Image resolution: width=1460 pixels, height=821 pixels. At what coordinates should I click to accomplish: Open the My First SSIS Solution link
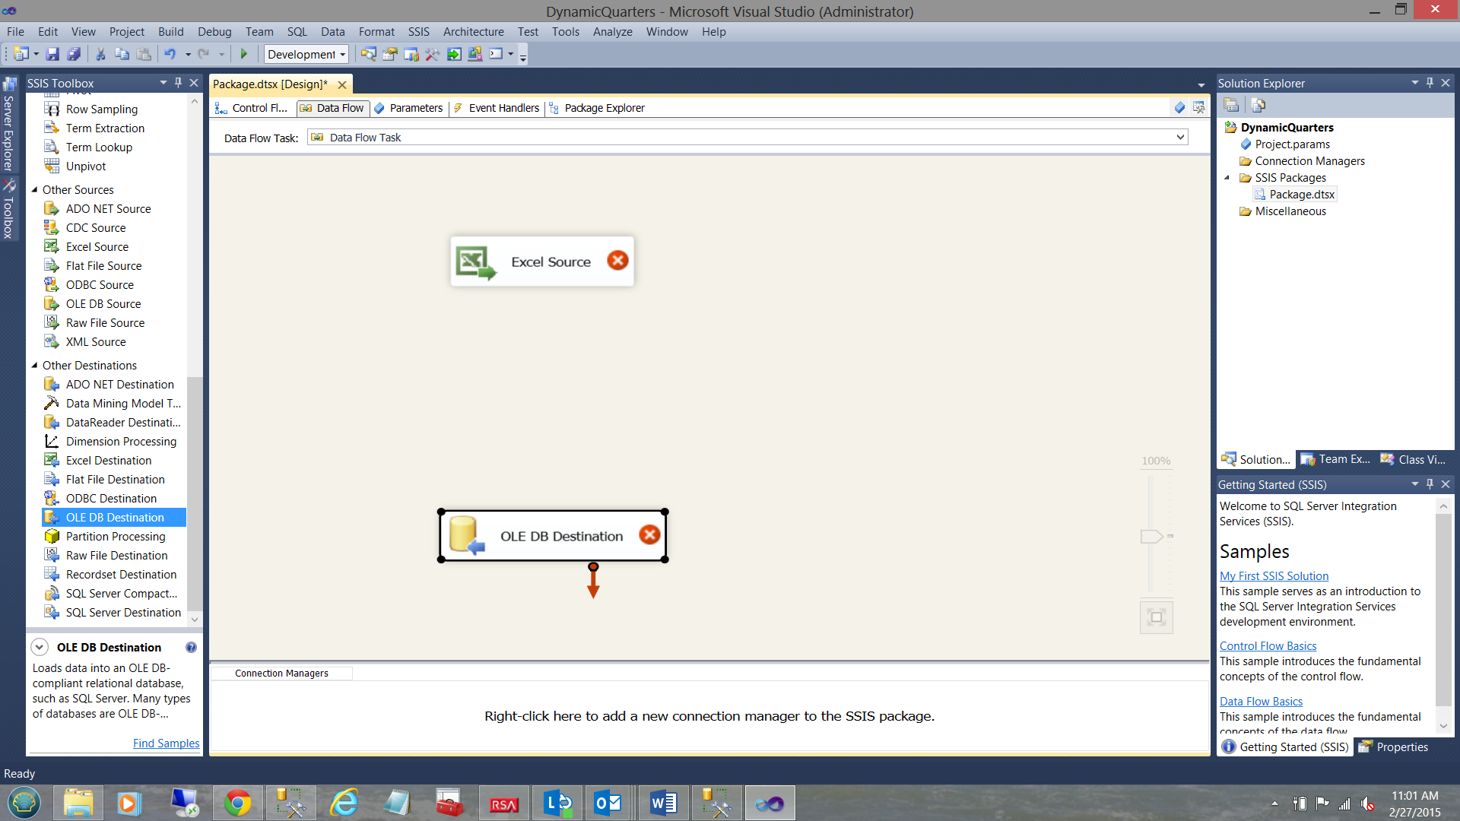click(1274, 575)
